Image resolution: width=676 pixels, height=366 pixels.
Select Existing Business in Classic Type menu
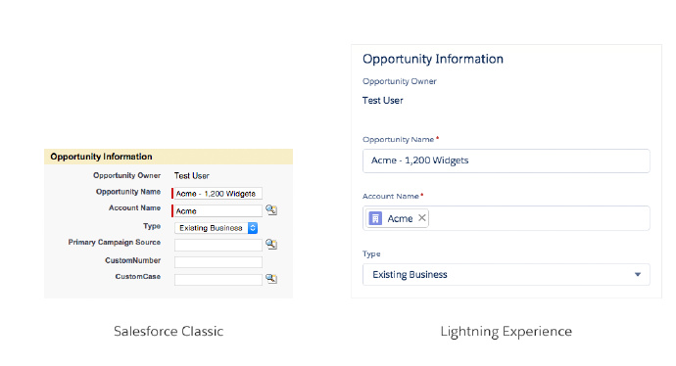pos(216,228)
